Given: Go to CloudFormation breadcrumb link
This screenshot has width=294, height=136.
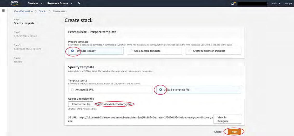Looking at the screenshot, I should point(23,11).
